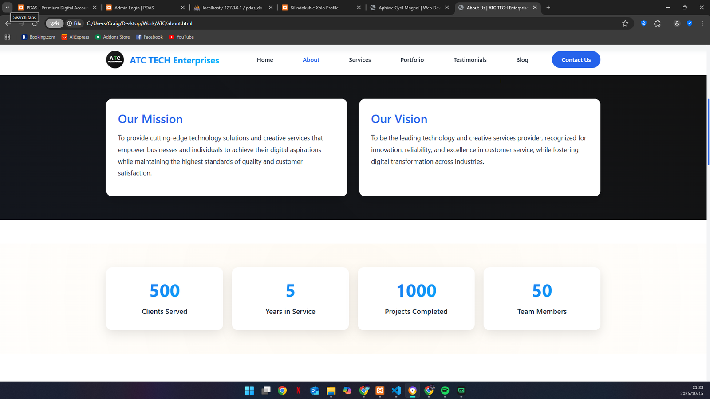Open the Testimonials section from navigation
The image size is (710, 399).
click(x=469, y=59)
